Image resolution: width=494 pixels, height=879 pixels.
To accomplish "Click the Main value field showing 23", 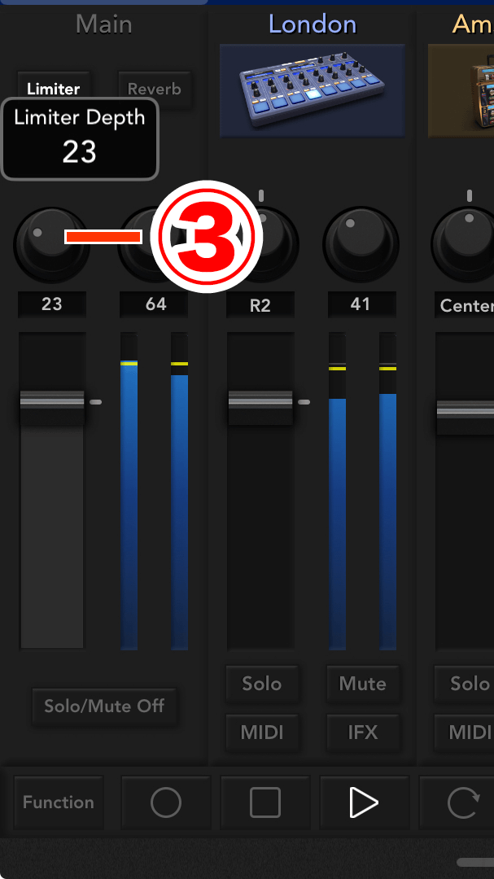I will click(51, 304).
